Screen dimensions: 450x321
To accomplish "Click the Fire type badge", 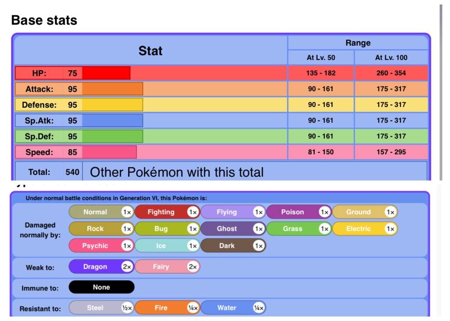I will [x=161, y=308].
